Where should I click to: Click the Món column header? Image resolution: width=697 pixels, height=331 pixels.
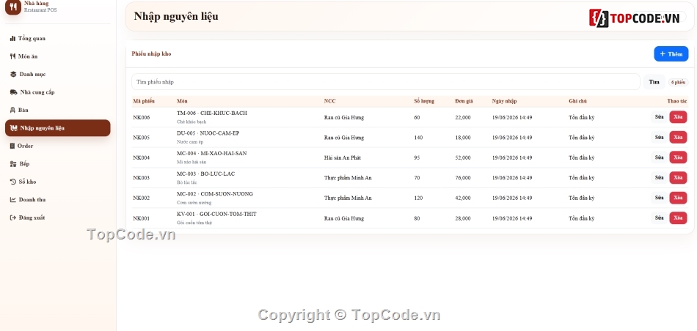tap(182, 101)
